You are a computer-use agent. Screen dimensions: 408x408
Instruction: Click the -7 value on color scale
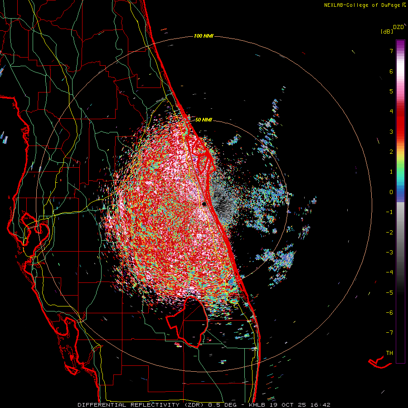tap(389, 333)
